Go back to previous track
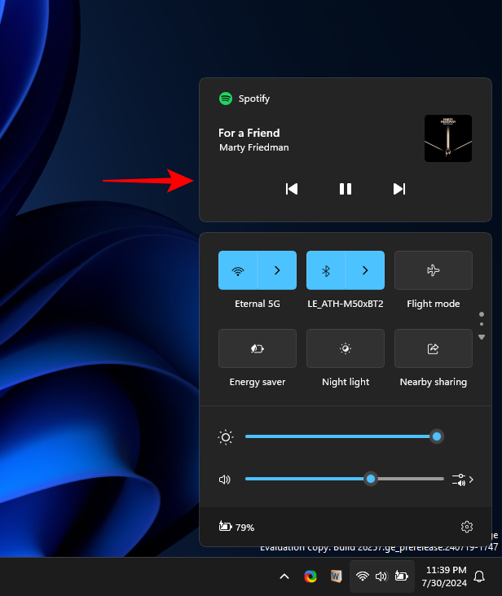The height and width of the screenshot is (596, 502). (292, 189)
